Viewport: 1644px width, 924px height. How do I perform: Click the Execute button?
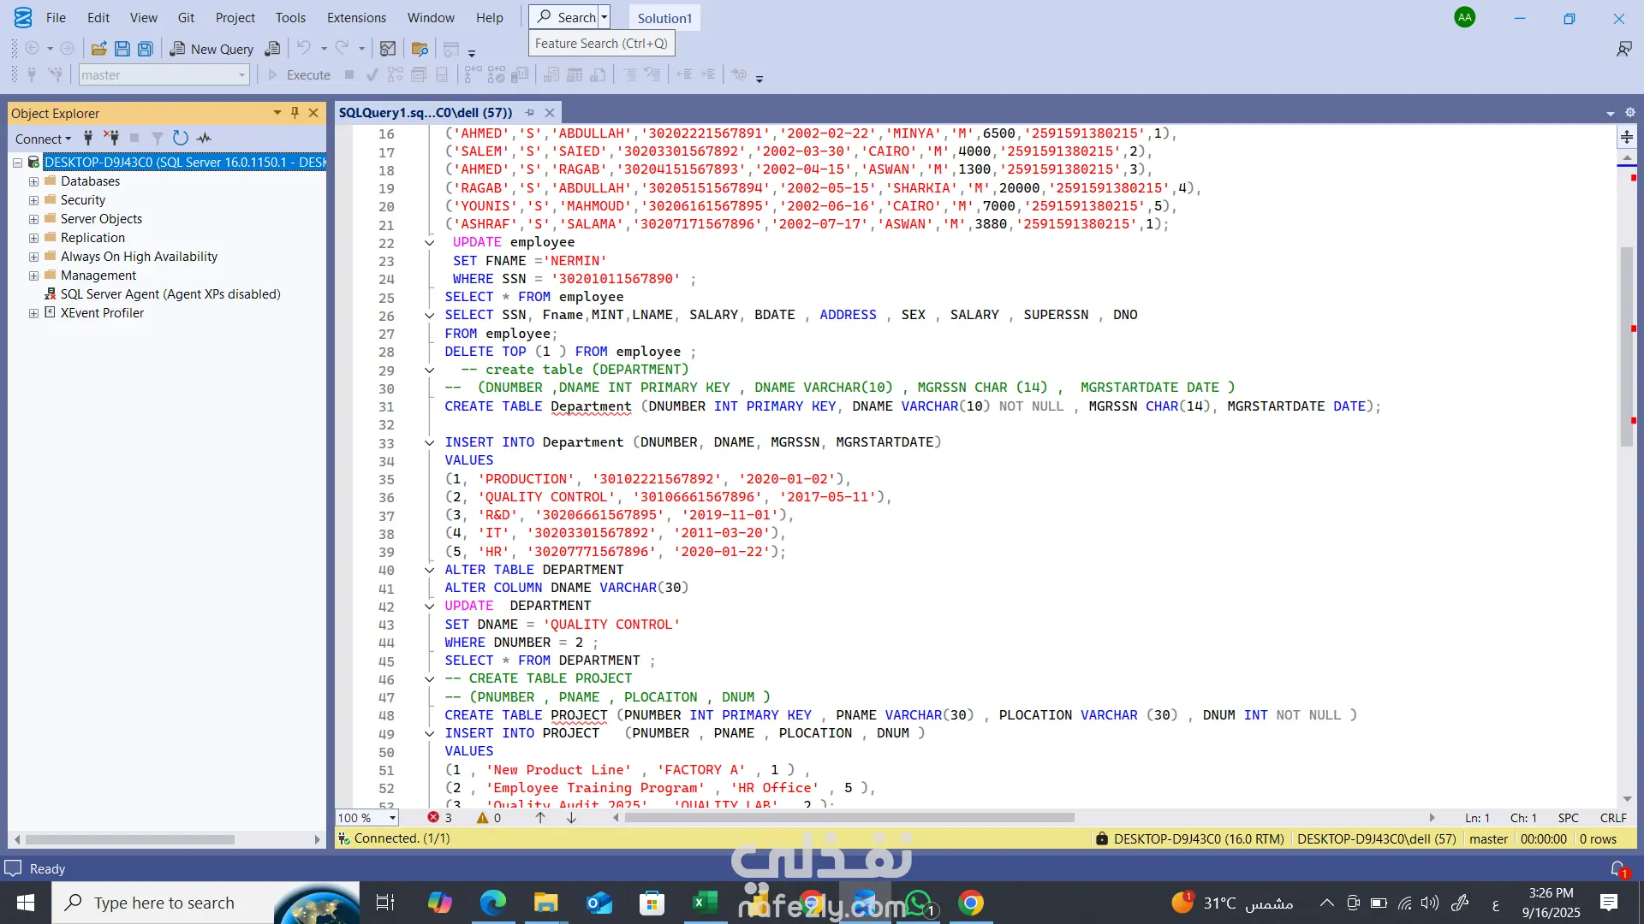pyautogui.click(x=299, y=75)
